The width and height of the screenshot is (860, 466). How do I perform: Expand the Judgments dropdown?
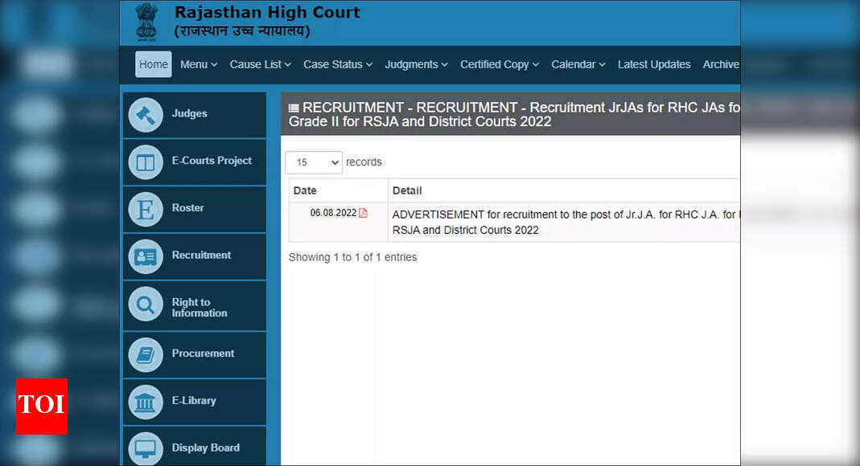(416, 64)
